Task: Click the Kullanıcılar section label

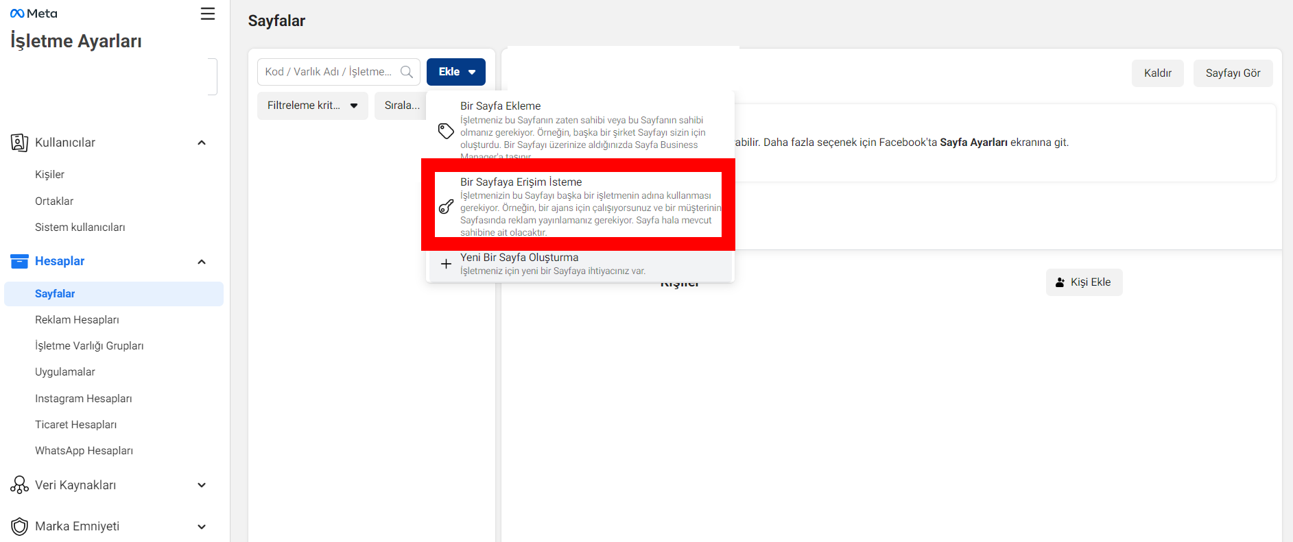Action: (65, 143)
